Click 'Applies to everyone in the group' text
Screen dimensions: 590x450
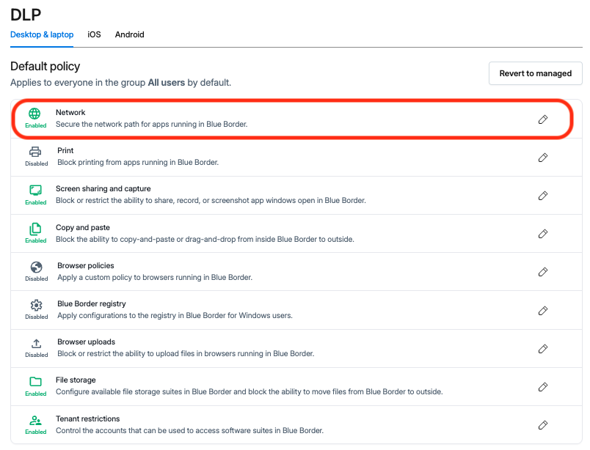121,82
